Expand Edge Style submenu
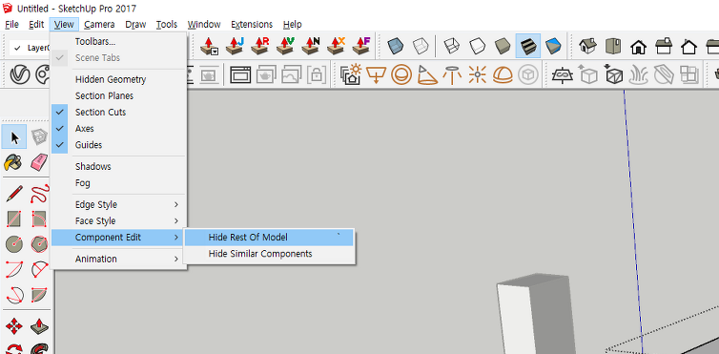This screenshot has height=354, width=719. (x=119, y=204)
